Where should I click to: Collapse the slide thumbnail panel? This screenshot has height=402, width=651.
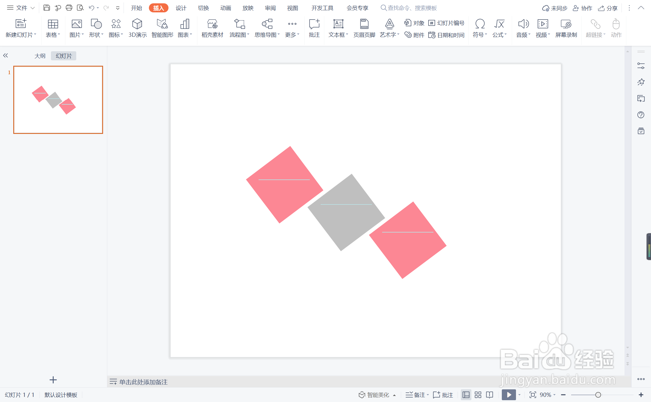click(5, 55)
